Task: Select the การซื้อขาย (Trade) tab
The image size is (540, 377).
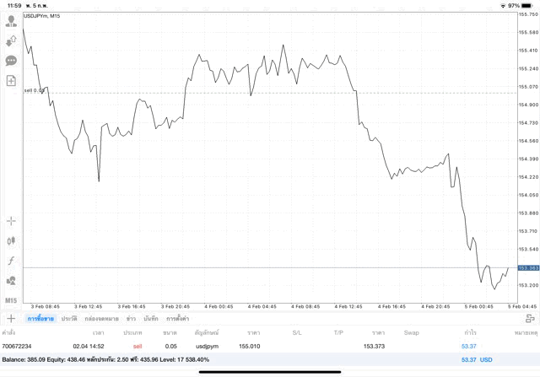Action: tap(39, 319)
